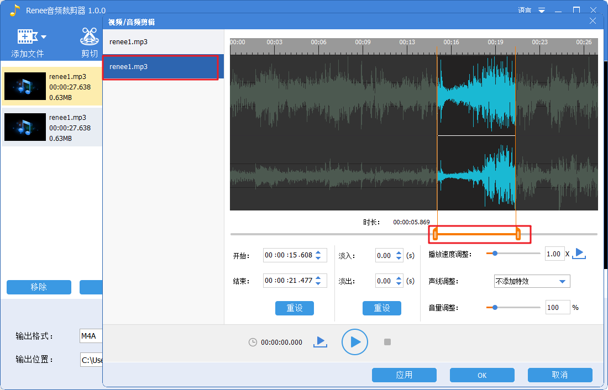Select first renee1.mp3 in dialog list
Viewport: 608px width, 390px height.
pos(163,42)
